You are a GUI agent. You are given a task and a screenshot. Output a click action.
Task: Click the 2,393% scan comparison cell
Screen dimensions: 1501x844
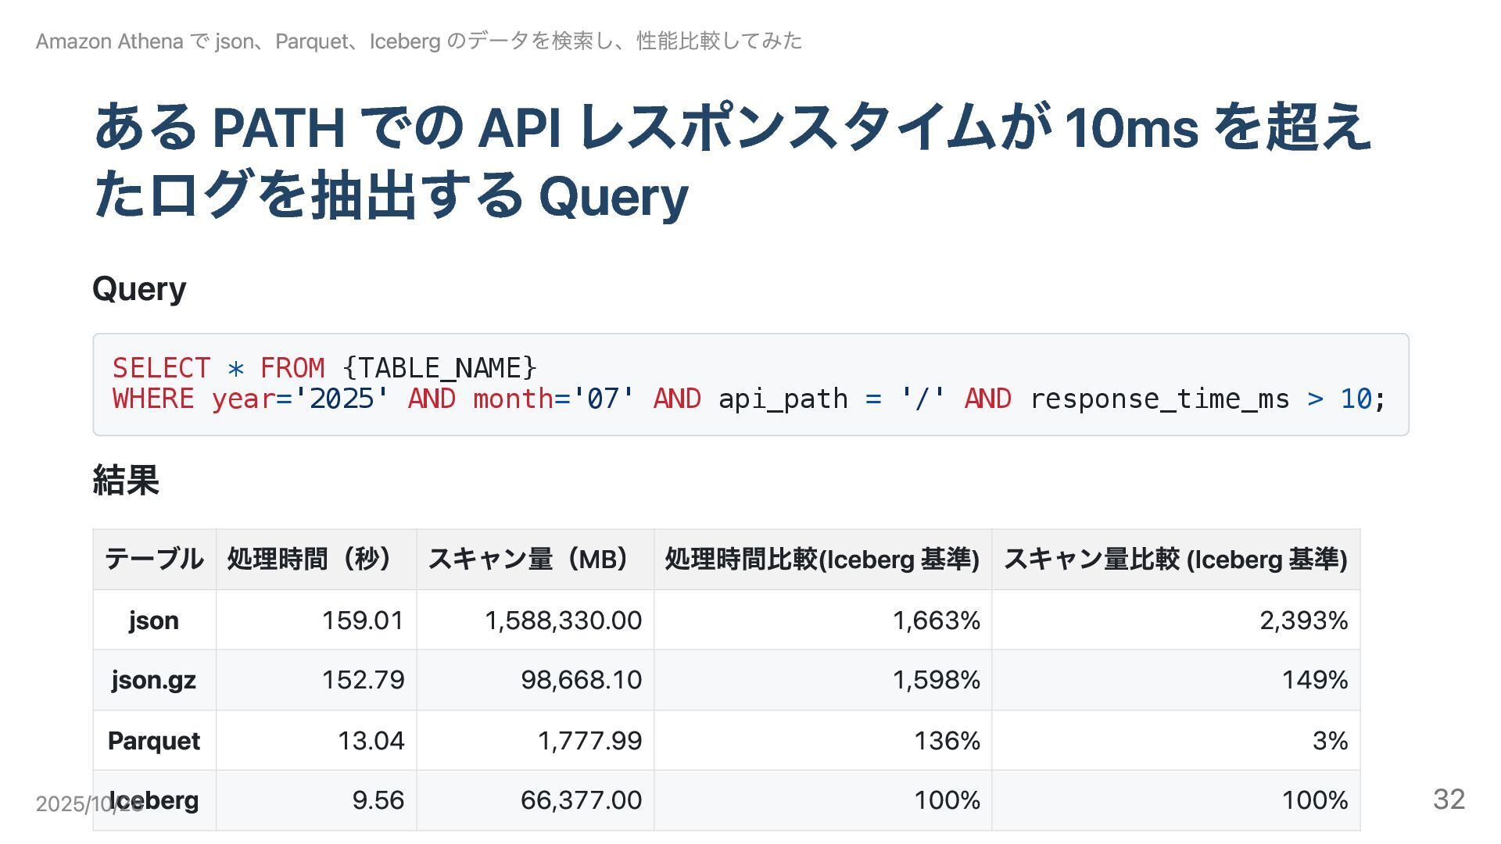tap(1303, 620)
